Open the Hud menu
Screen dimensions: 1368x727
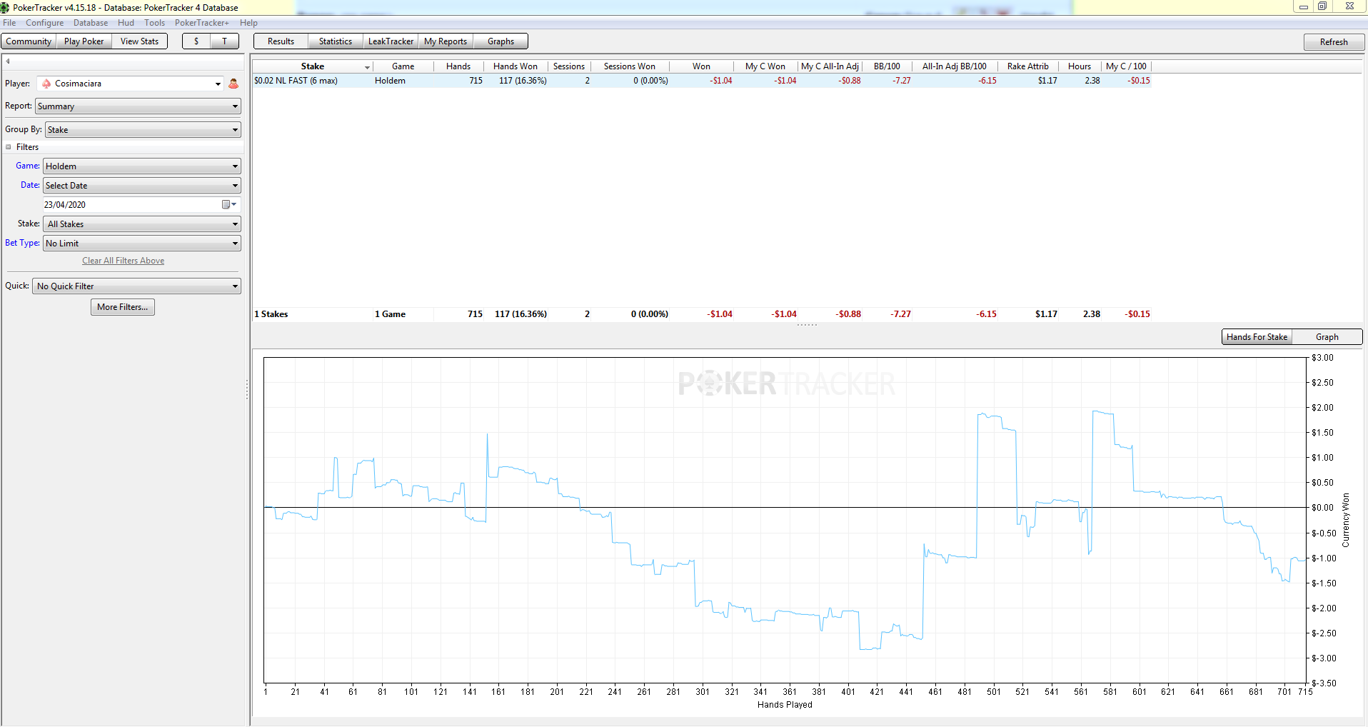[x=126, y=23]
